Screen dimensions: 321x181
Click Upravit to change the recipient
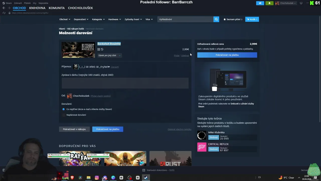[115, 67]
